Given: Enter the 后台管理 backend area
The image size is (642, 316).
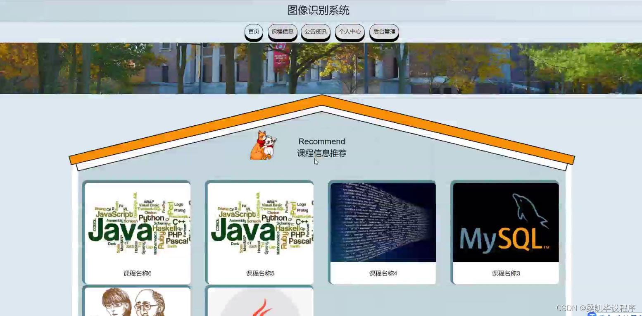Looking at the screenshot, I should click(x=384, y=31).
